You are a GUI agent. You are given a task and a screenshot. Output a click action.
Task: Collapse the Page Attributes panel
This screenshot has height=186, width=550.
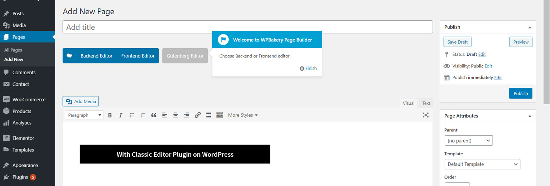point(530,116)
